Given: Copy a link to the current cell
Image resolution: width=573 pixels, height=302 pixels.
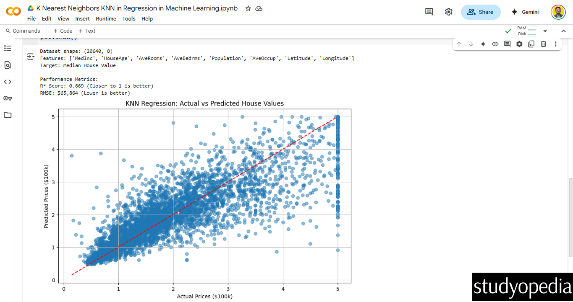Looking at the screenshot, I should tap(495, 44).
